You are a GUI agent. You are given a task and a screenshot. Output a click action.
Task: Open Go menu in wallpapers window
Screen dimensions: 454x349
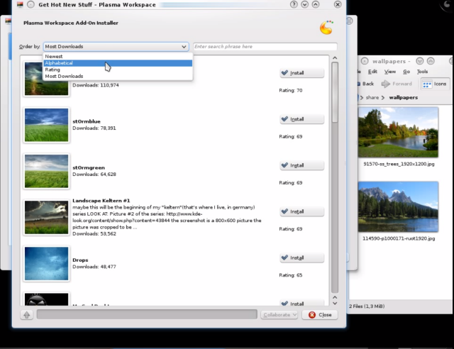406,72
